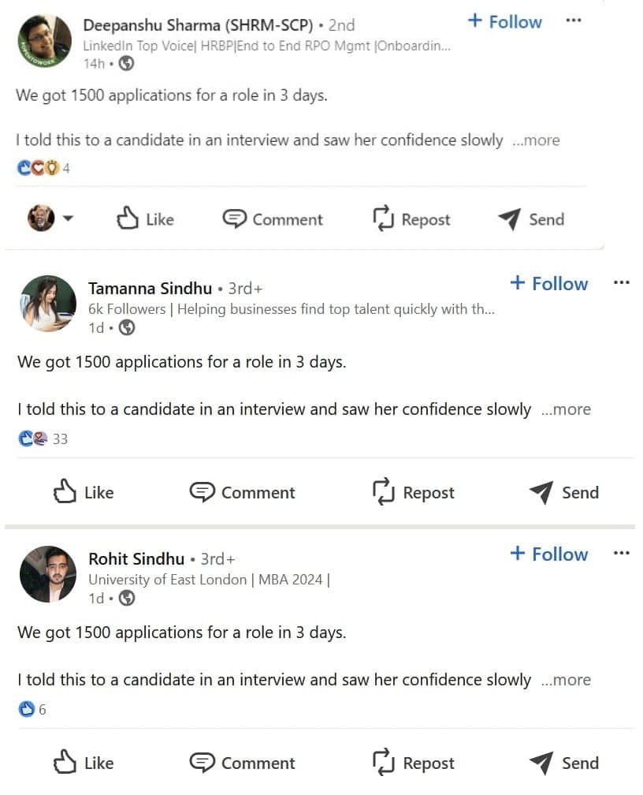The image size is (643, 795).
Task: Like Deepanshu Sharma's post
Action: pyautogui.click(x=145, y=219)
